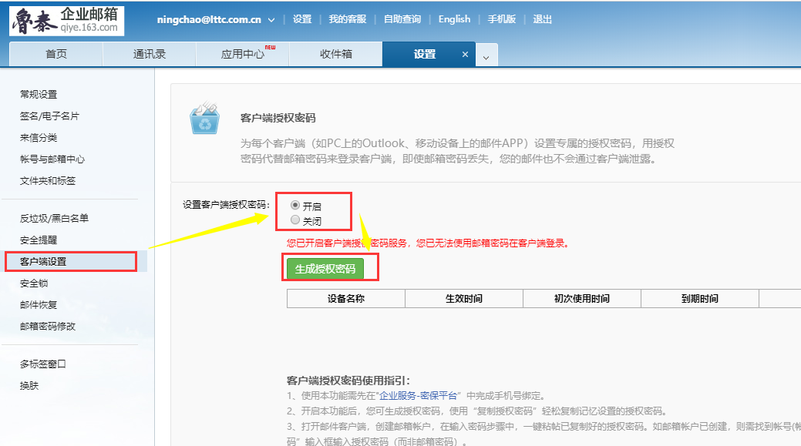This screenshot has height=446, width=801.
Task: Select the 开启 radio button
Action: (295, 206)
